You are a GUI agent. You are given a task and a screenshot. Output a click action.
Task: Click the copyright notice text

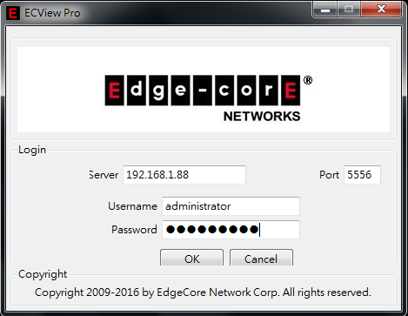pyautogui.click(x=203, y=292)
